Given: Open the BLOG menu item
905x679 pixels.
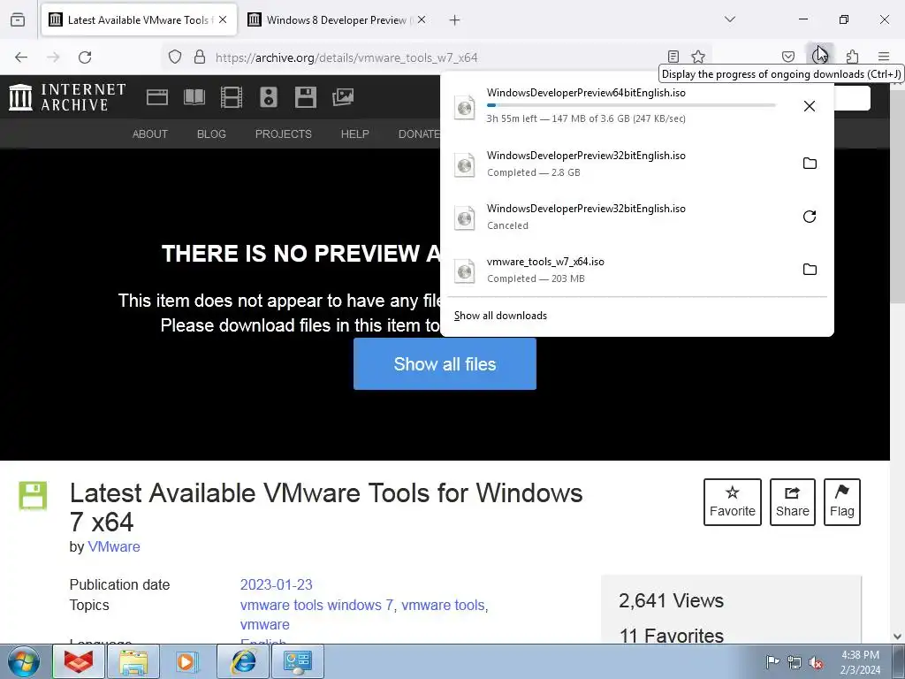Looking at the screenshot, I should pos(211,134).
